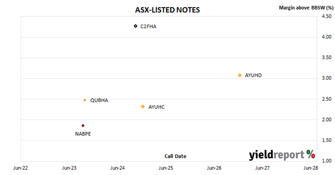Screen dimensions: 335x175
Task: Select the AYUHD data label
Action: (253, 75)
